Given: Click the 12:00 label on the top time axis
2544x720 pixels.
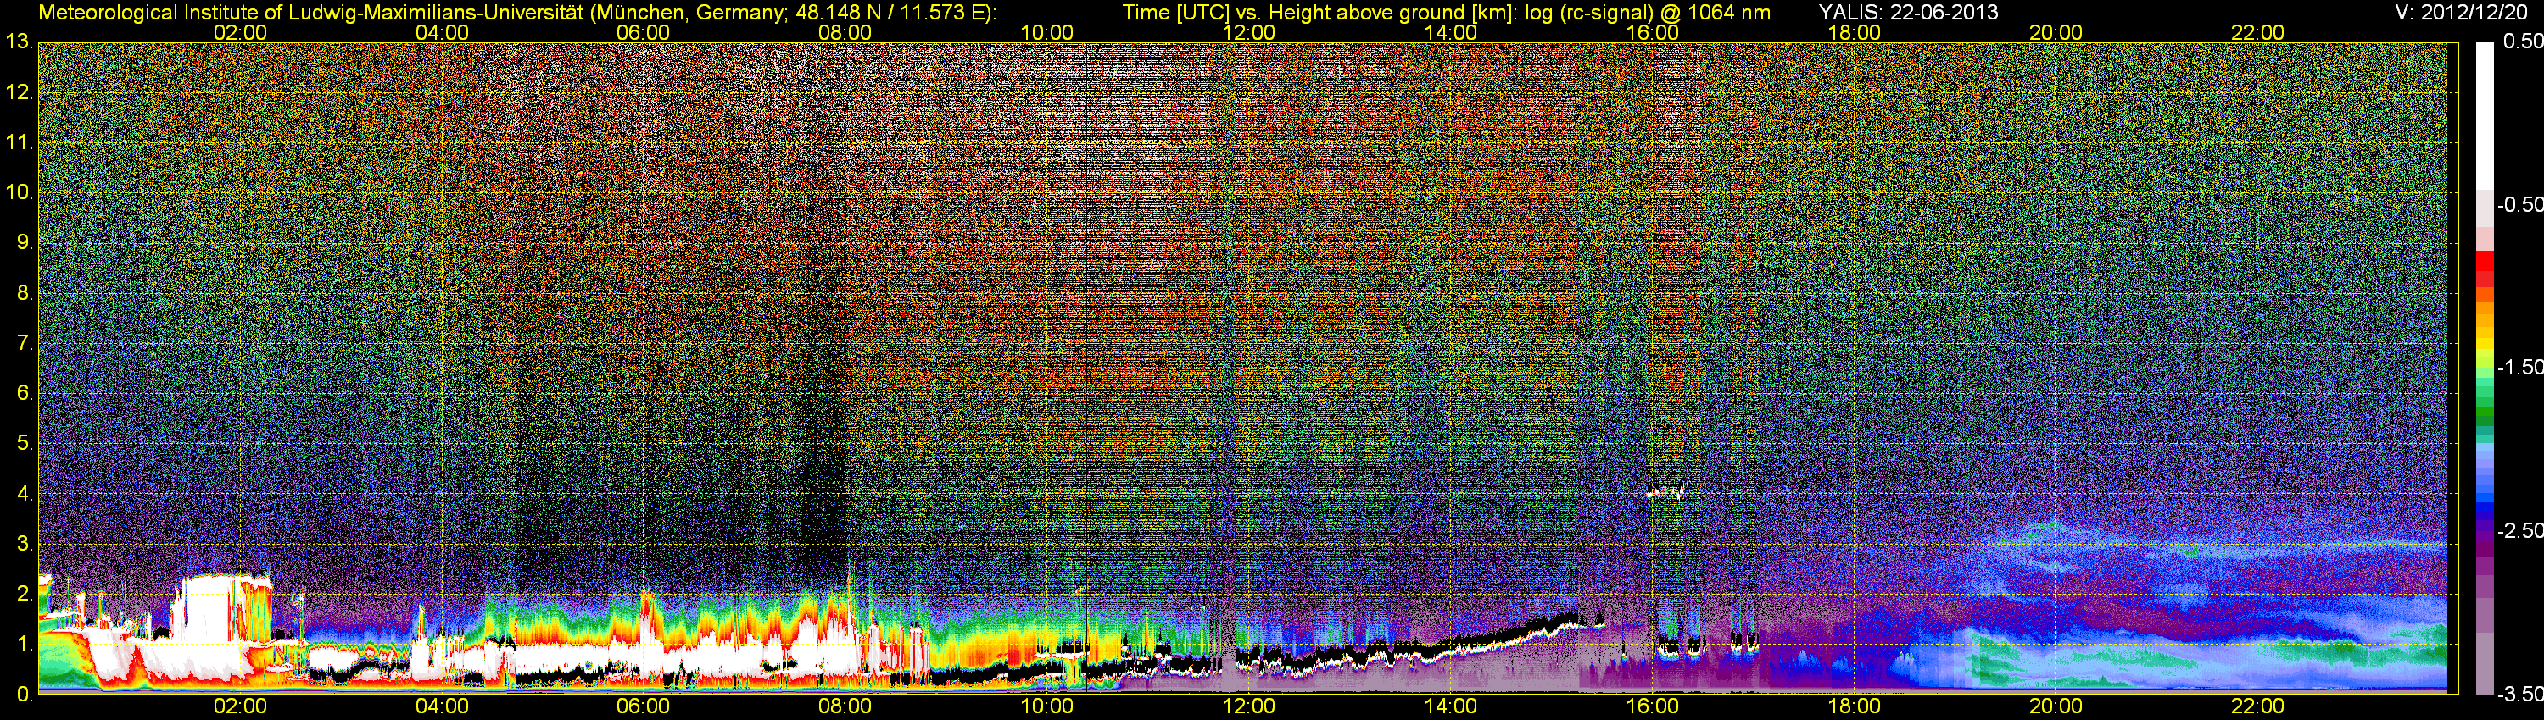Looking at the screenshot, I should pos(1248,32).
